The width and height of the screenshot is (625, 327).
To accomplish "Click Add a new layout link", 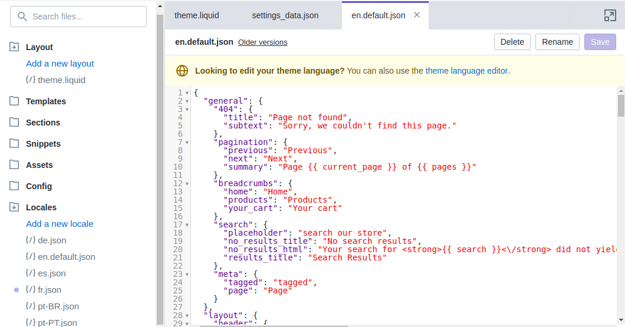I will (60, 64).
